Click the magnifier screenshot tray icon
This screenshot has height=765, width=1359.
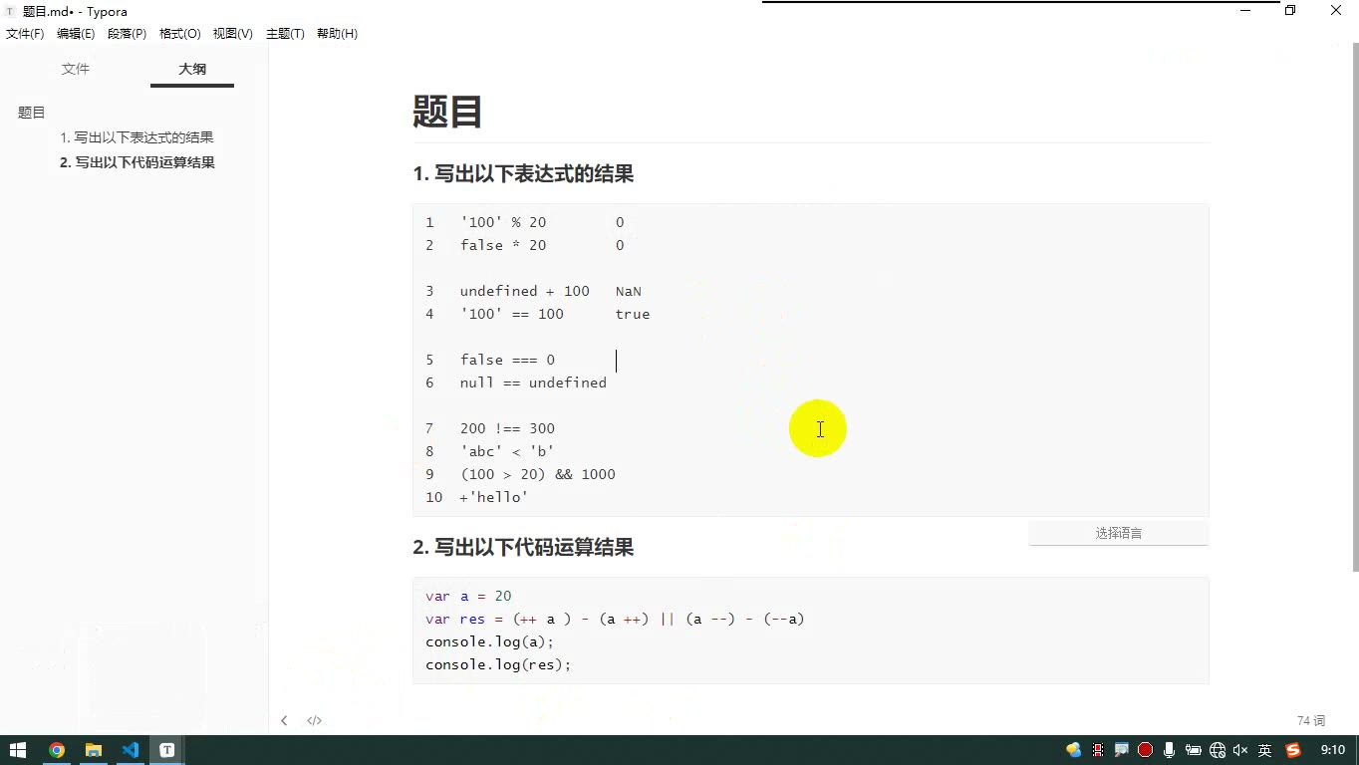(x=1122, y=750)
